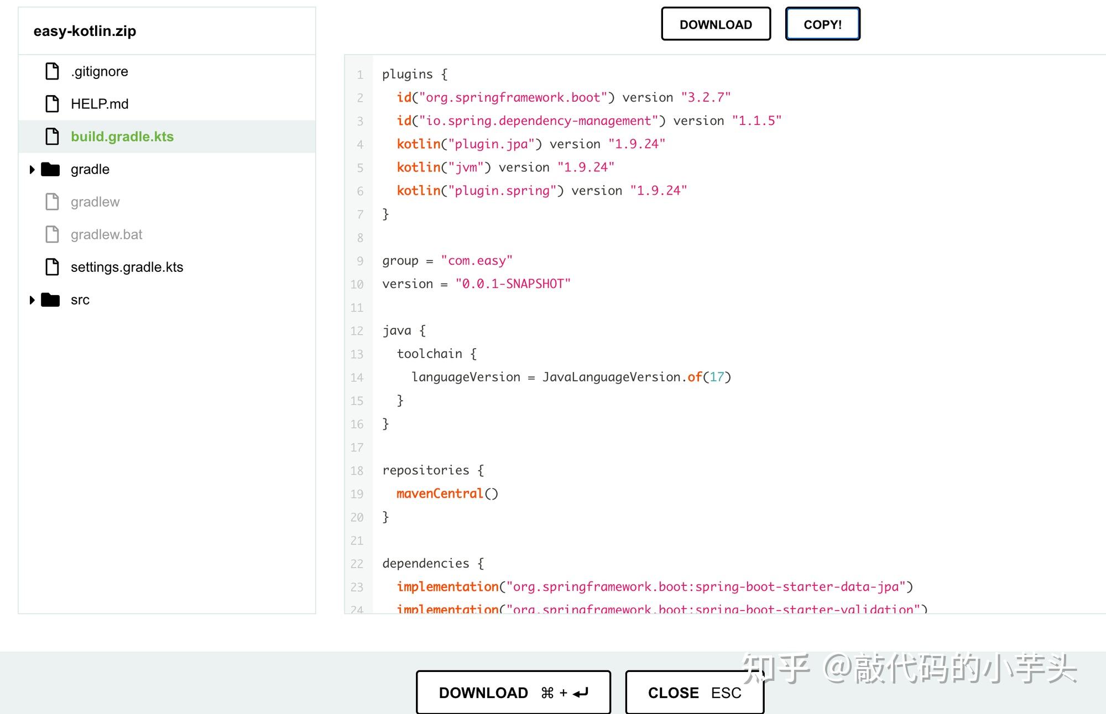Click the src folder icon
This screenshot has width=1106, height=714.
coord(50,300)
